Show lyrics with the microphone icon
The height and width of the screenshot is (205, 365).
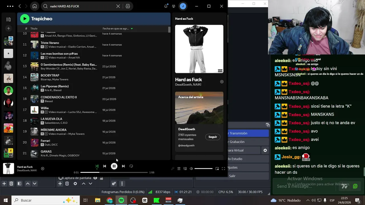(x=173, y=169)
